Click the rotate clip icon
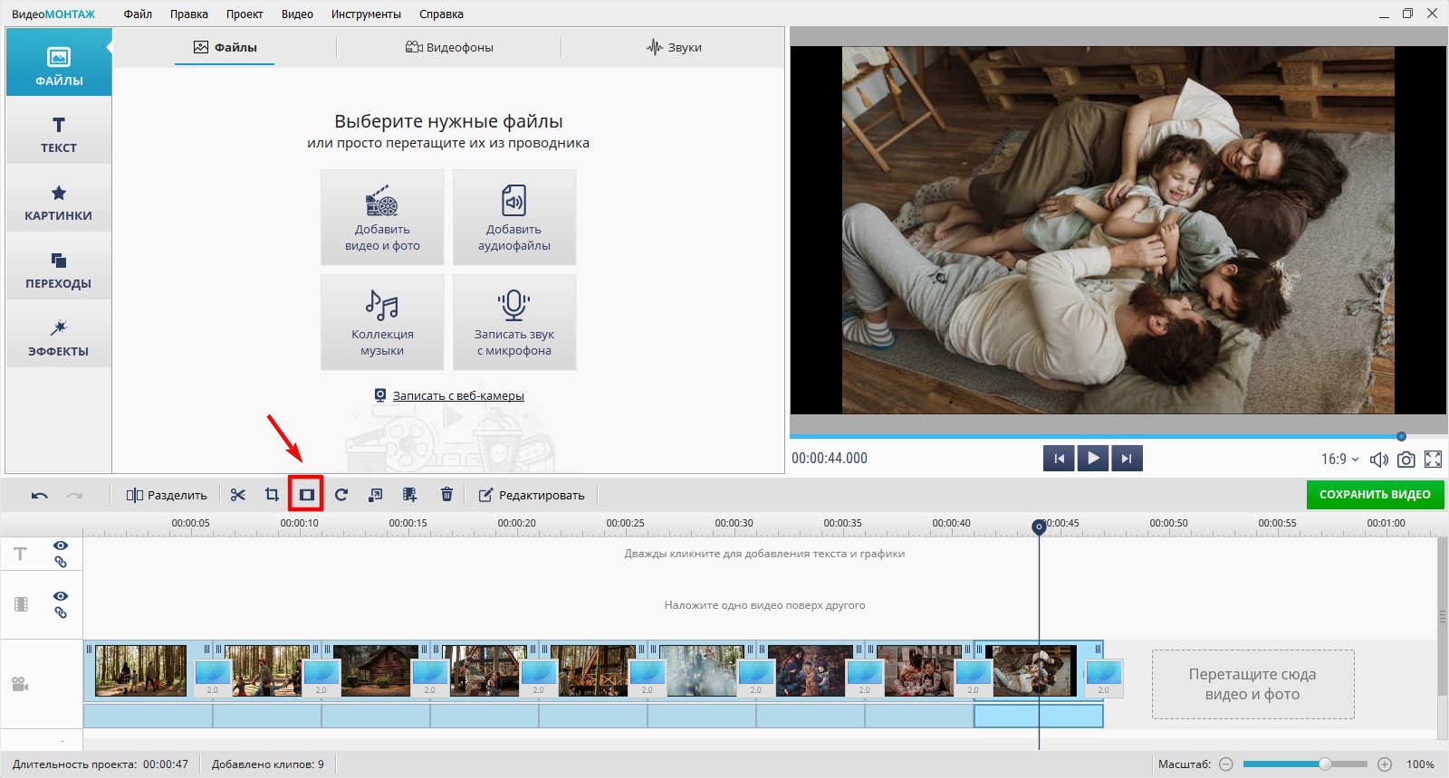 click(x=341, y=495)
